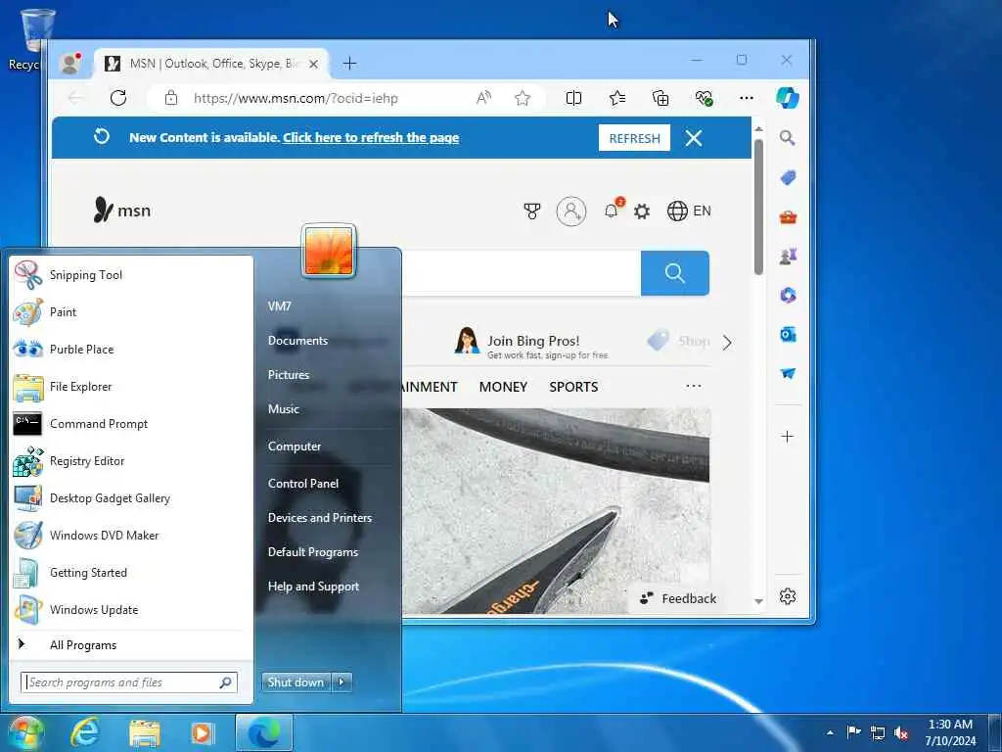Click the user account picture tile
1002x752 pixels.
point(329,252)
